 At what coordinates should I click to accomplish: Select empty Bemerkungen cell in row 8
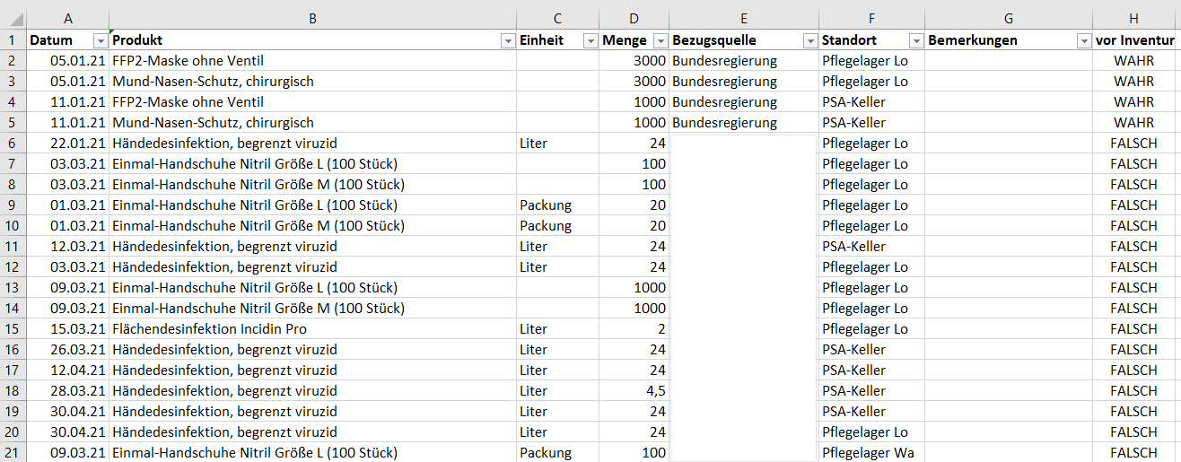[1009, 185]
